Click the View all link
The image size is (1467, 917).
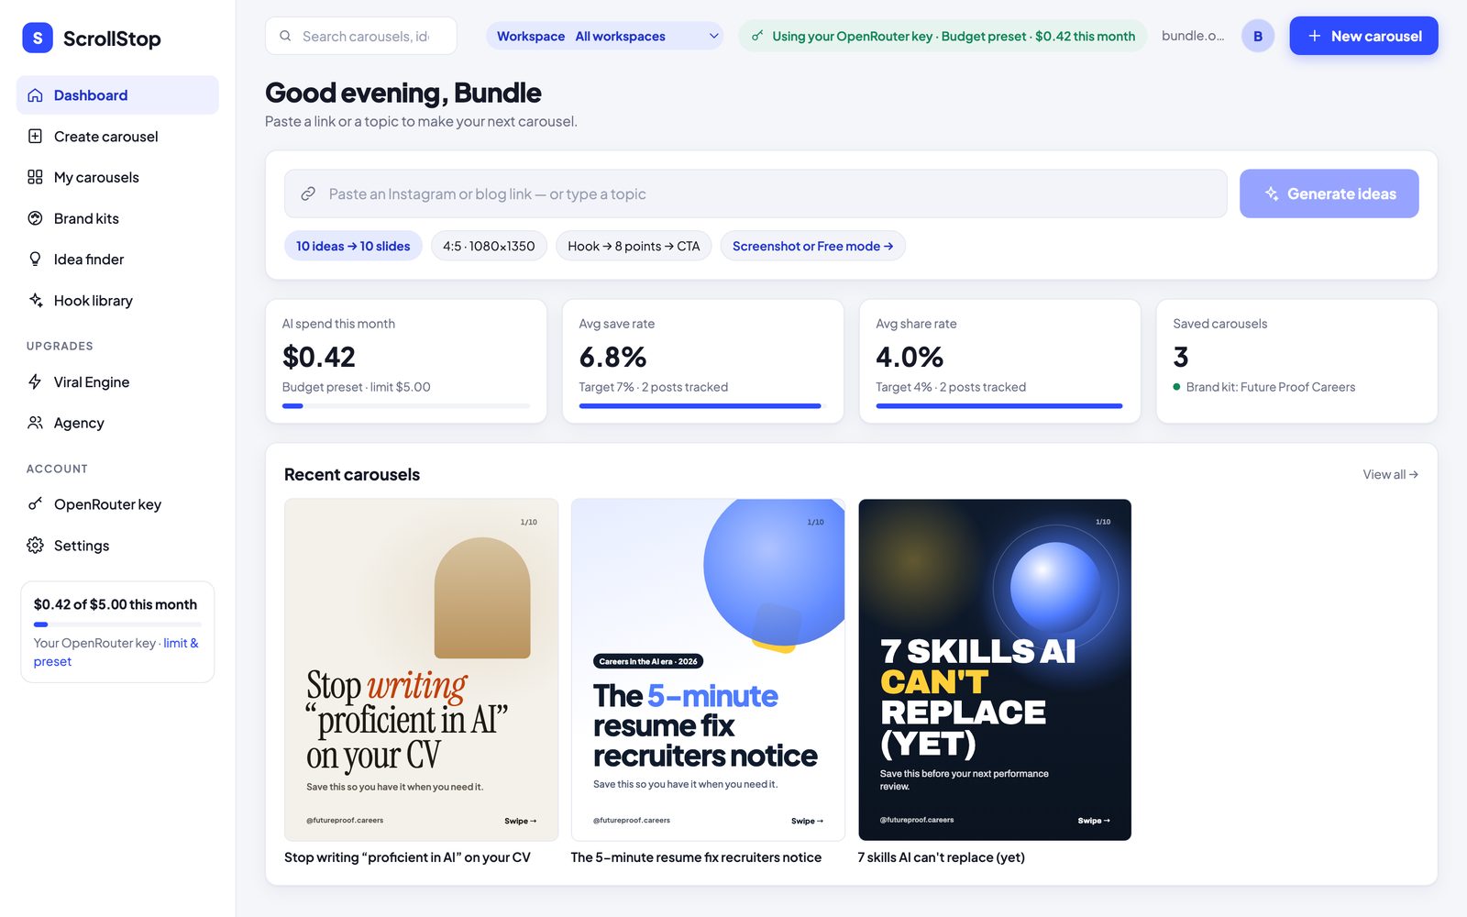click(1390, 474)
